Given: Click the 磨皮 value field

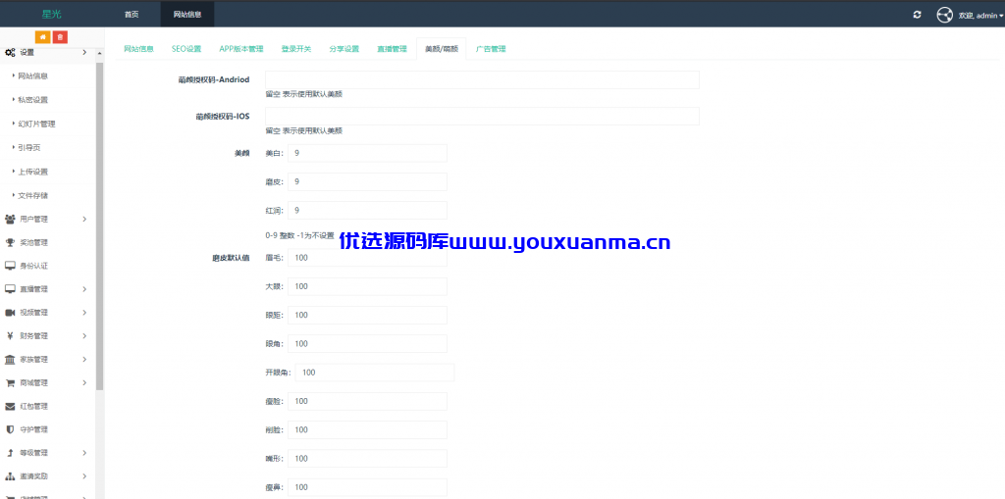Looking at the screenshot, I should click(367, 182).
